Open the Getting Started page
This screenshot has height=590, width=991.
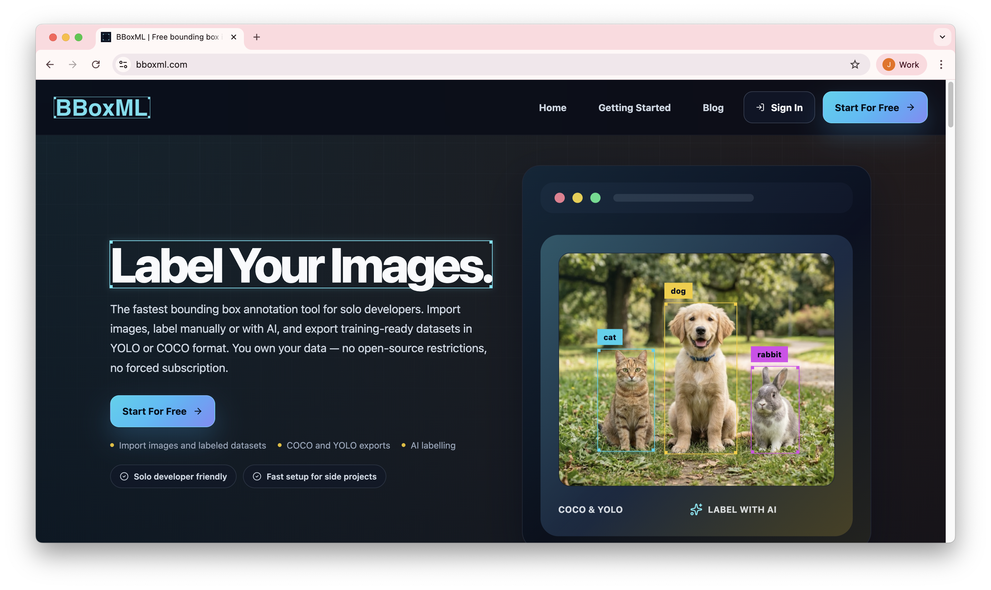[x=634, y=107]
